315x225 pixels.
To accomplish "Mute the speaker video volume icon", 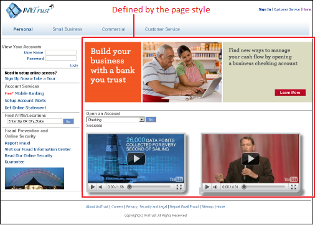I will click(x=215, y=187).
